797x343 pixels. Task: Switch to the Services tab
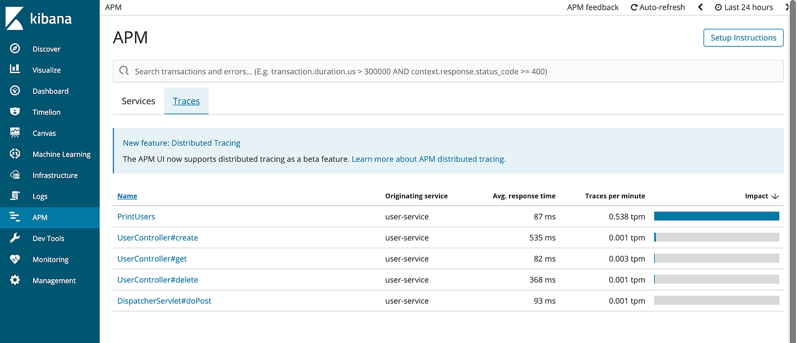tap(138, 101)
